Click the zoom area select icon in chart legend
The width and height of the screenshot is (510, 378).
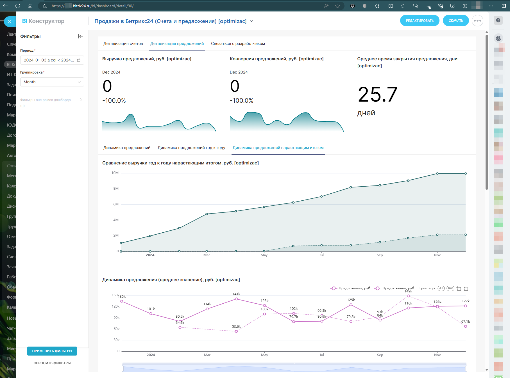(459, 288)
